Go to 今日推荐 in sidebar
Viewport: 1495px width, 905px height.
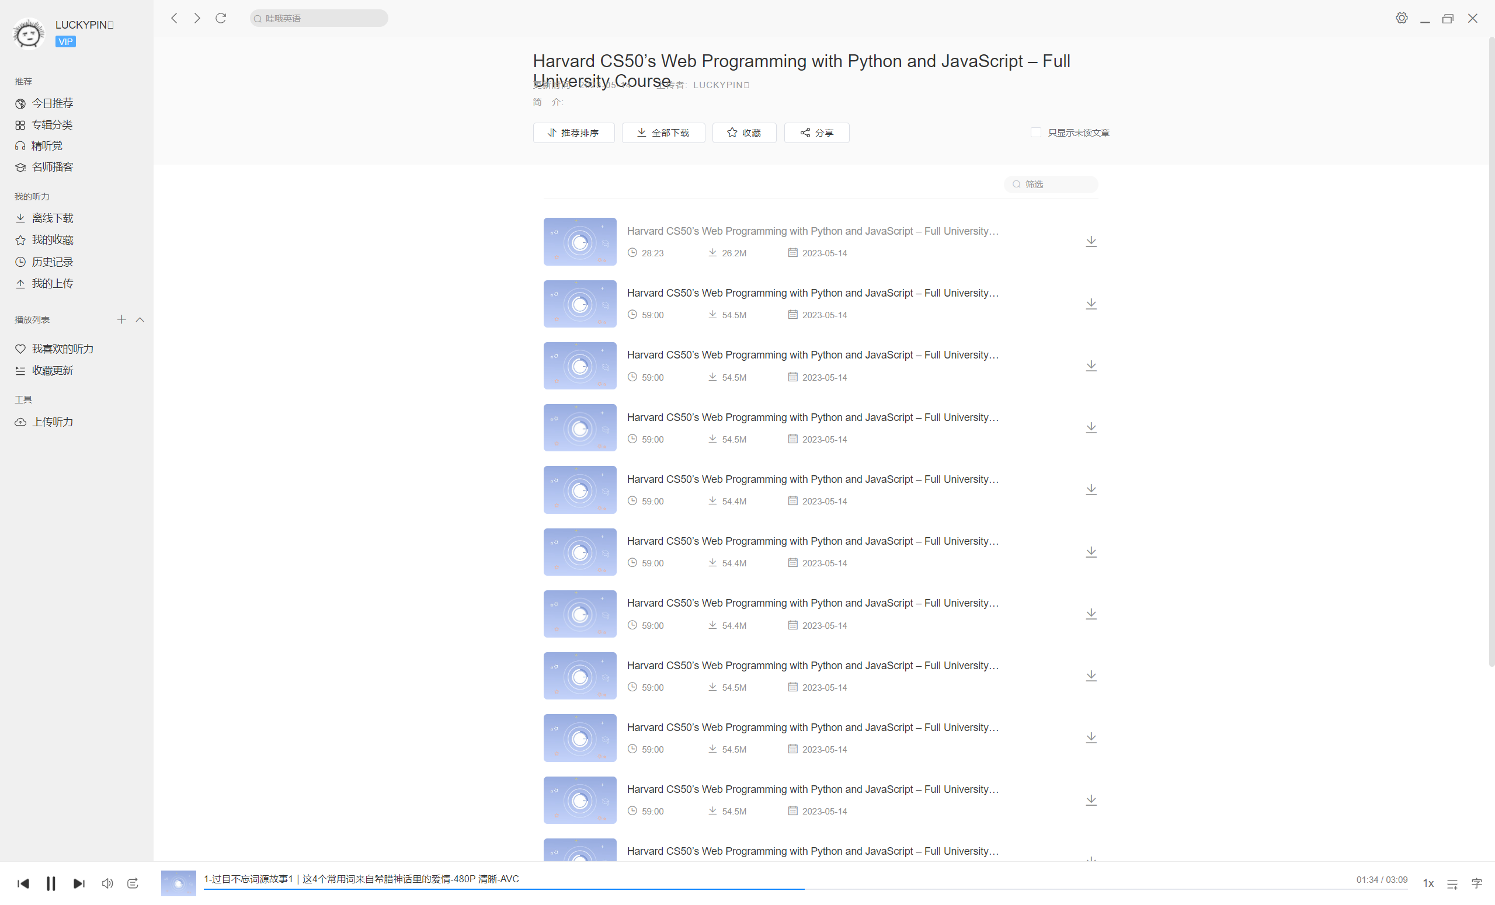point(52,103)
